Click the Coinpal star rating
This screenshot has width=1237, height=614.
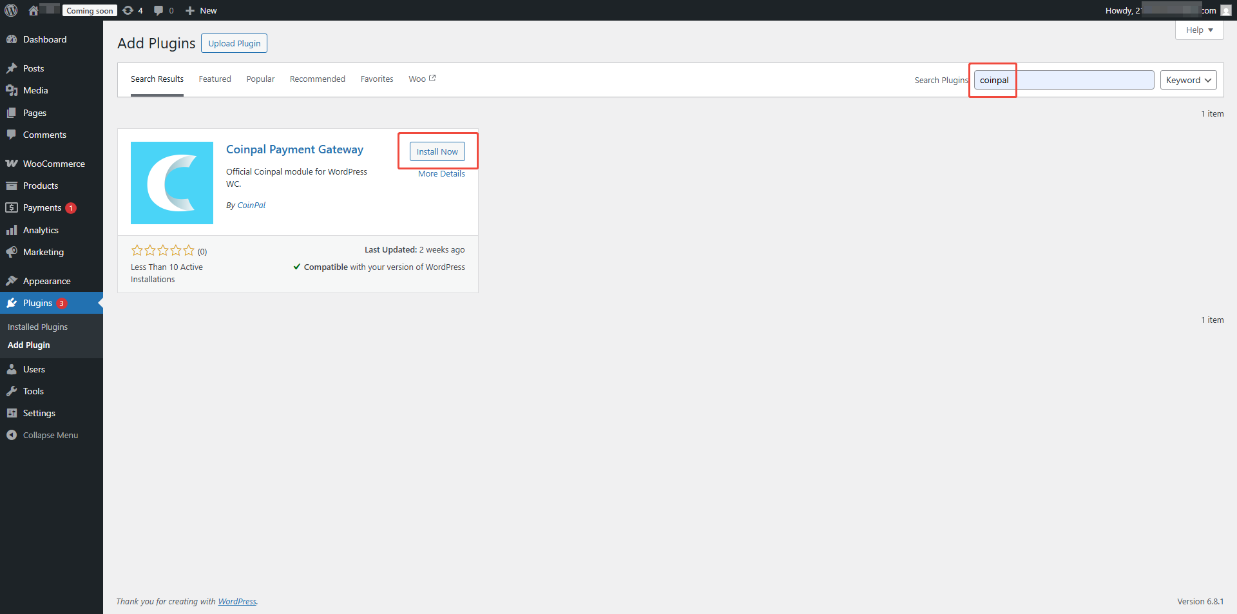pos(162,251)
